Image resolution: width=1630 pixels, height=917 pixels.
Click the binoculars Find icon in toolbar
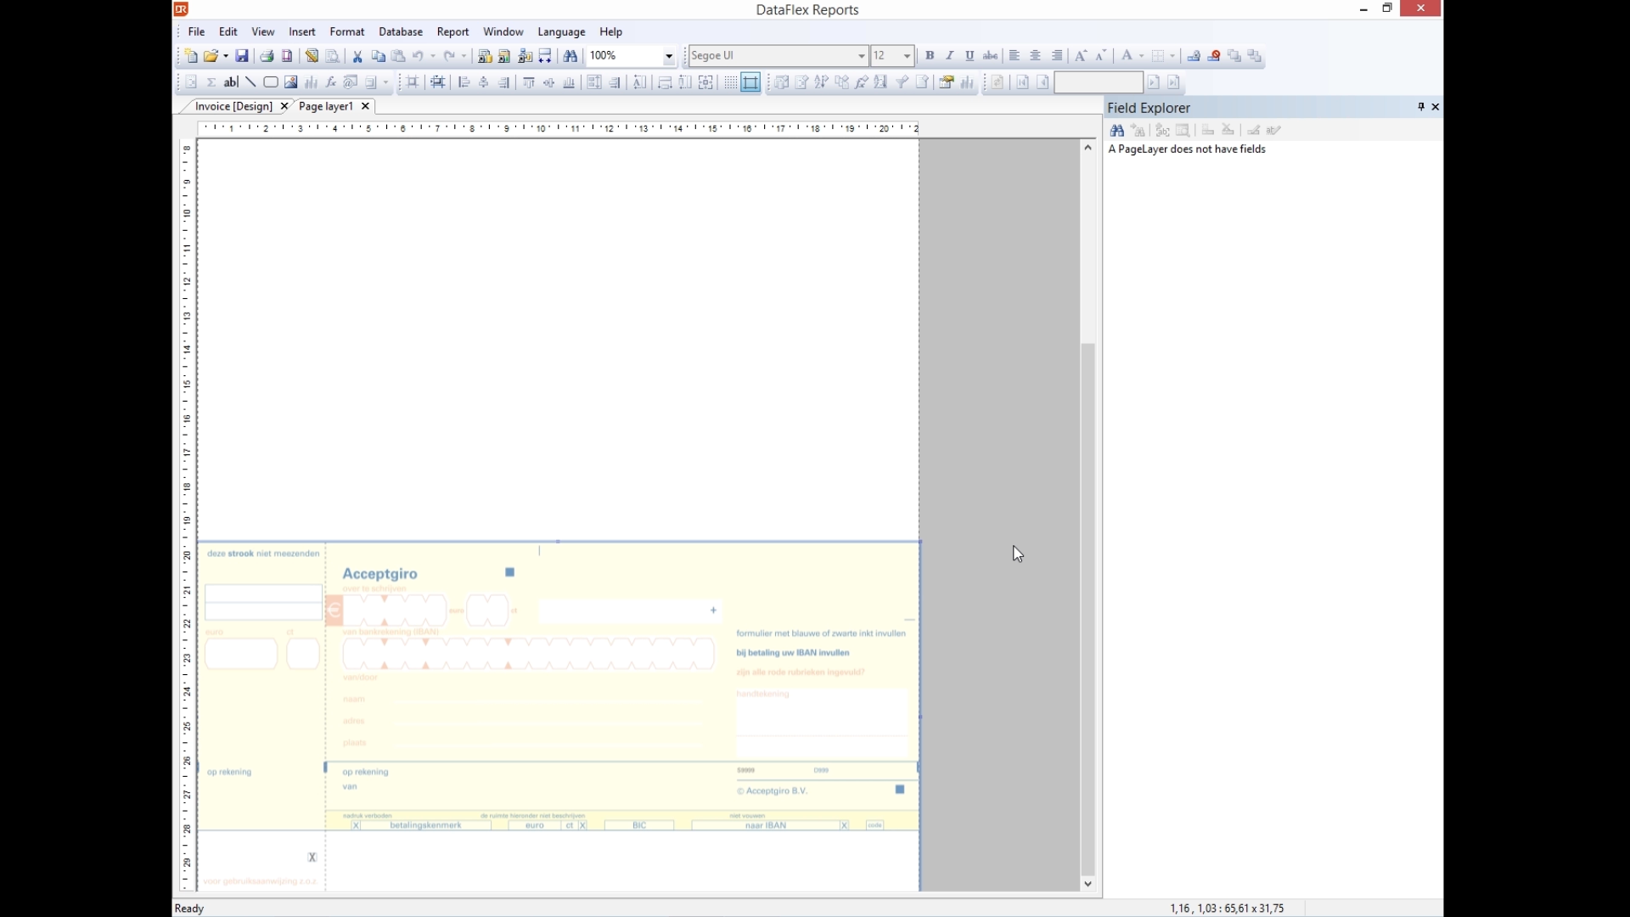(x=570, y=56)
